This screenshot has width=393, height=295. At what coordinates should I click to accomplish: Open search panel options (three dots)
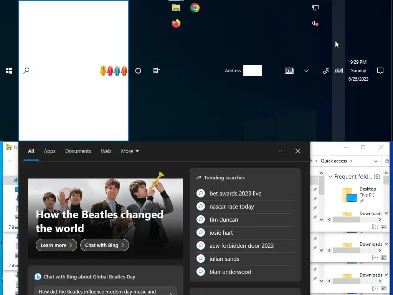[281, 151]
